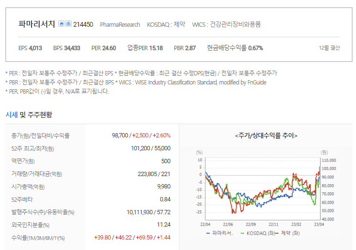This screenshot has width=356, height=250.
Task: Click the 110,000 right-axis price label
Action: point(329,160)
